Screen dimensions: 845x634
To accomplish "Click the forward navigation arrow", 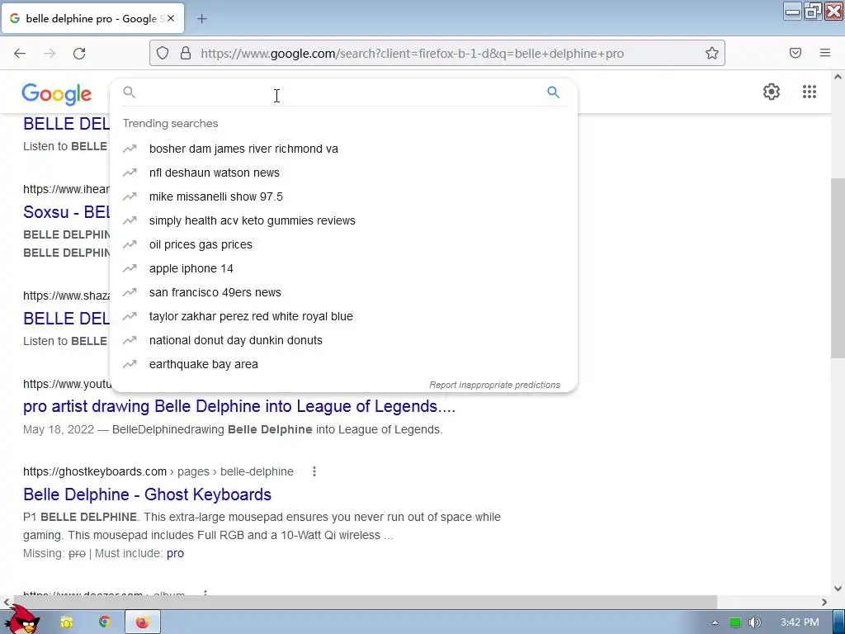I will click(50, 54).
